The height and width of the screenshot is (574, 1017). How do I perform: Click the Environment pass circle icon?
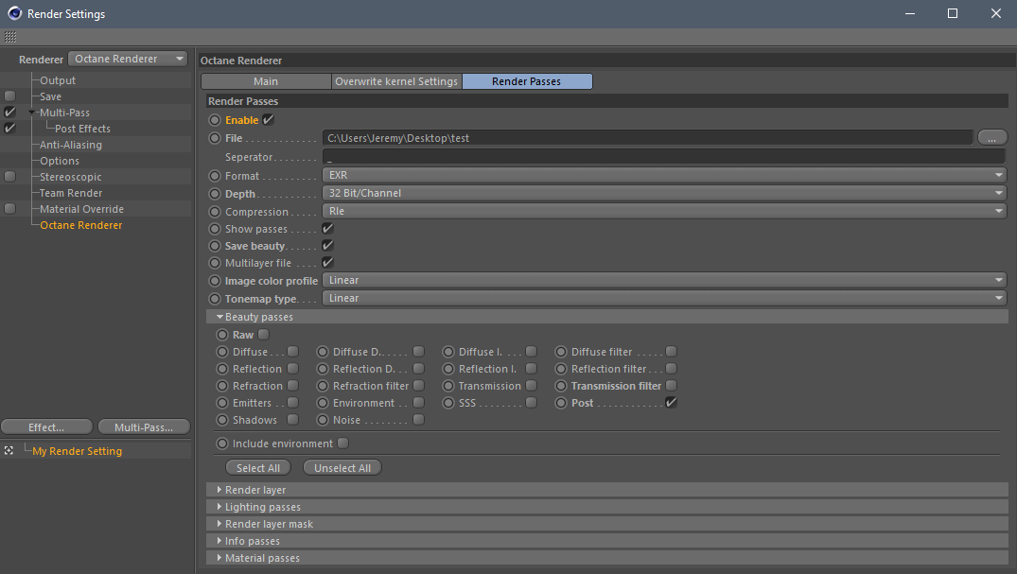(323, 403)
